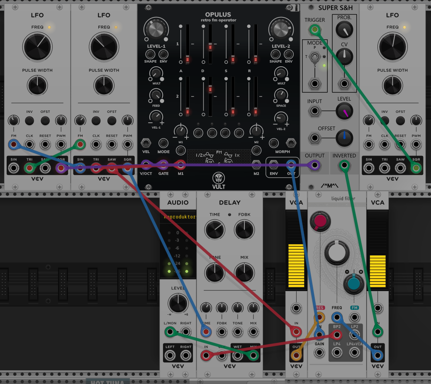Screen dimensions: 431x384
Task: Click the MIX knob on Delay
Action: point(244,272)
